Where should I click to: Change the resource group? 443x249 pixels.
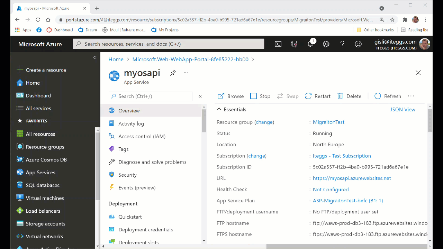[264, 122]
